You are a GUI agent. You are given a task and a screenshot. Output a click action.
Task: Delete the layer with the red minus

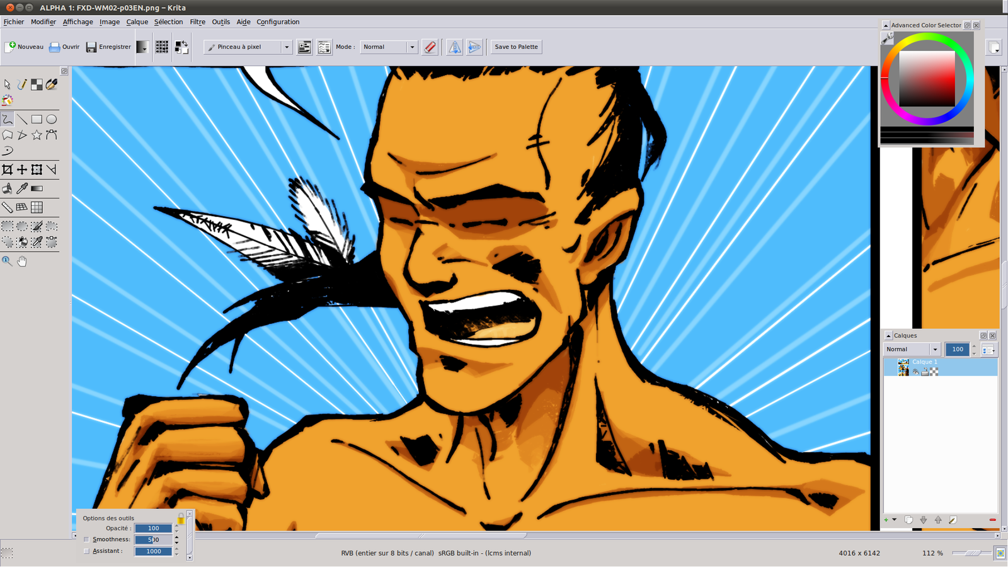[x=992, y=520]
